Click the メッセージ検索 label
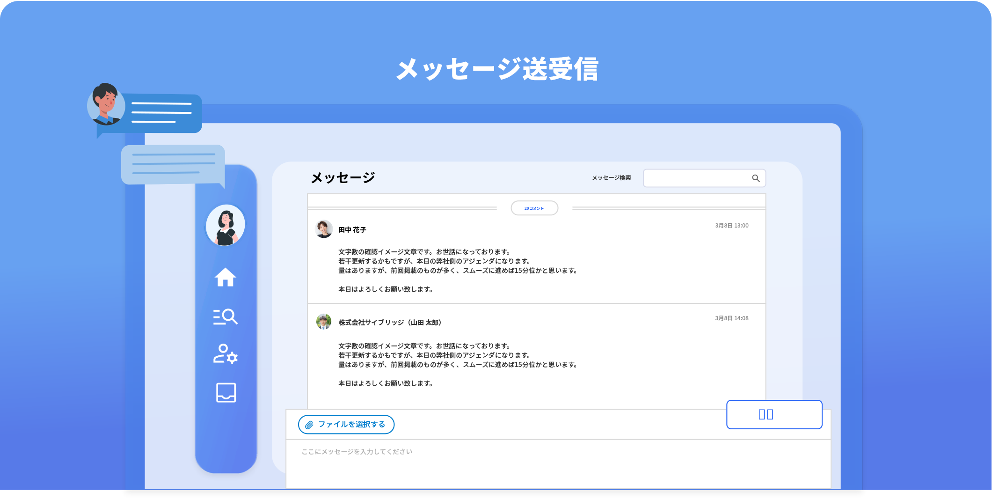 coord(612,178)
